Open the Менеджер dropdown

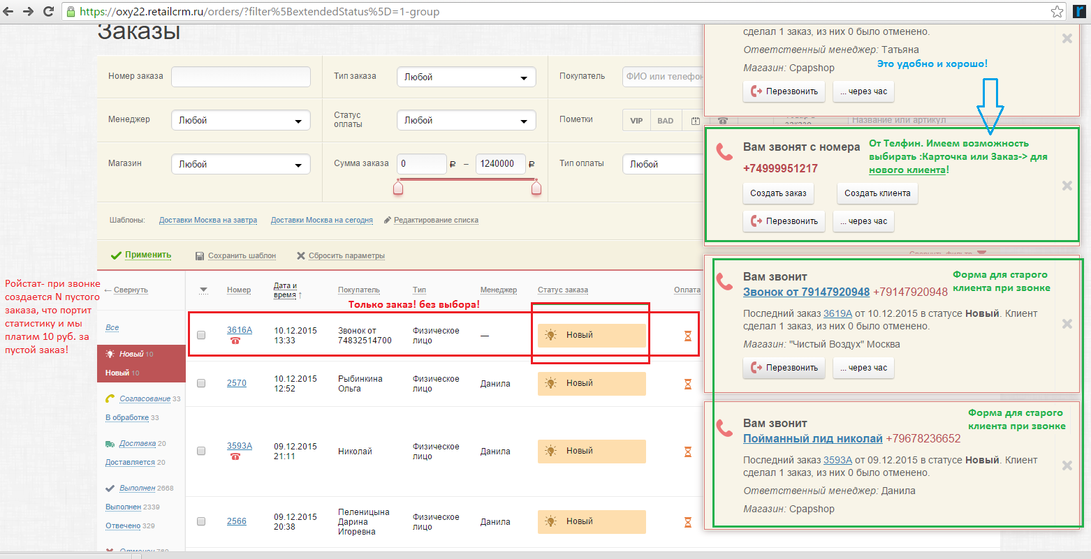pos(241,120)
